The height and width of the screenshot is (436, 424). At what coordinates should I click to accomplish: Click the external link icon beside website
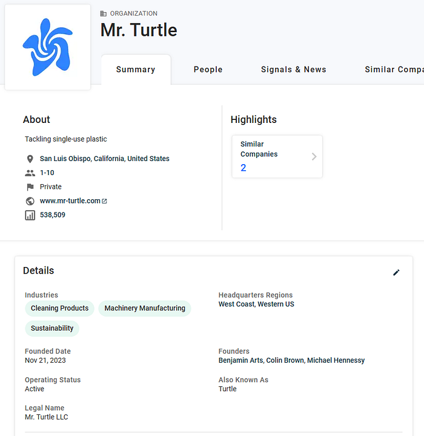(104, 201)
